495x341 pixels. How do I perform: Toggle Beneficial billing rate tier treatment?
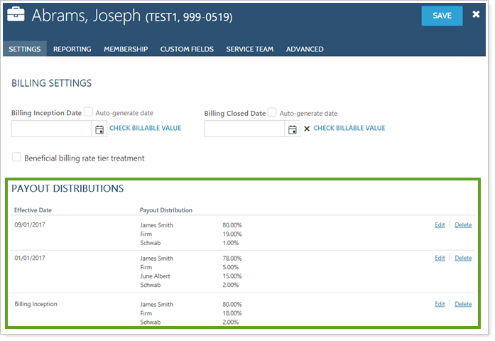(17, 158)
